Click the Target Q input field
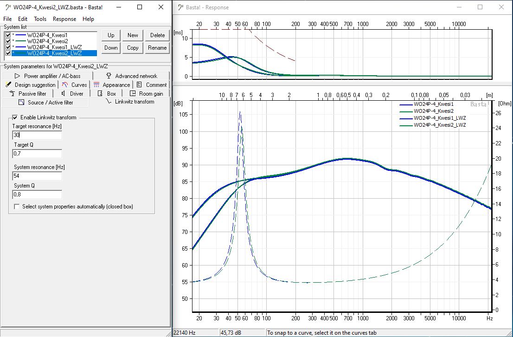Viewport: 513px width, 337px height. pos(37,154)
